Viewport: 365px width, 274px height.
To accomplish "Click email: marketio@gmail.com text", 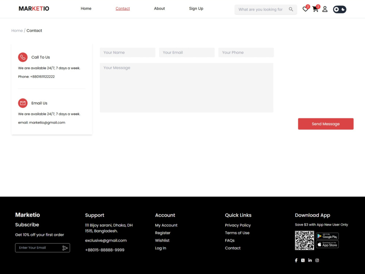I will pos(42,122).
